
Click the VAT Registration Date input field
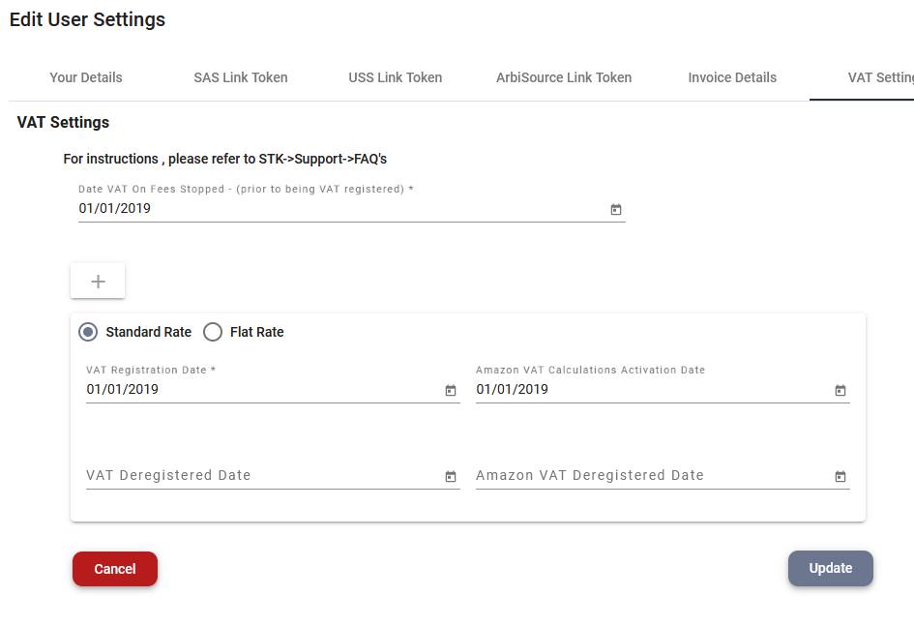pos(263,389)
